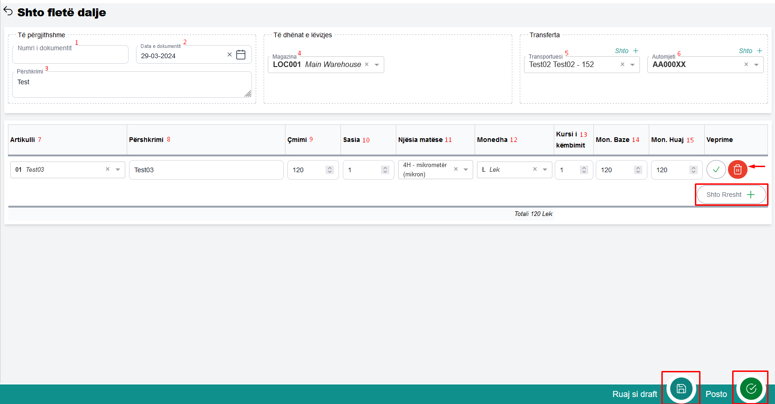775x404 pixels.
Task: Click the back arrow beside page title
Action: click(8, 11)
